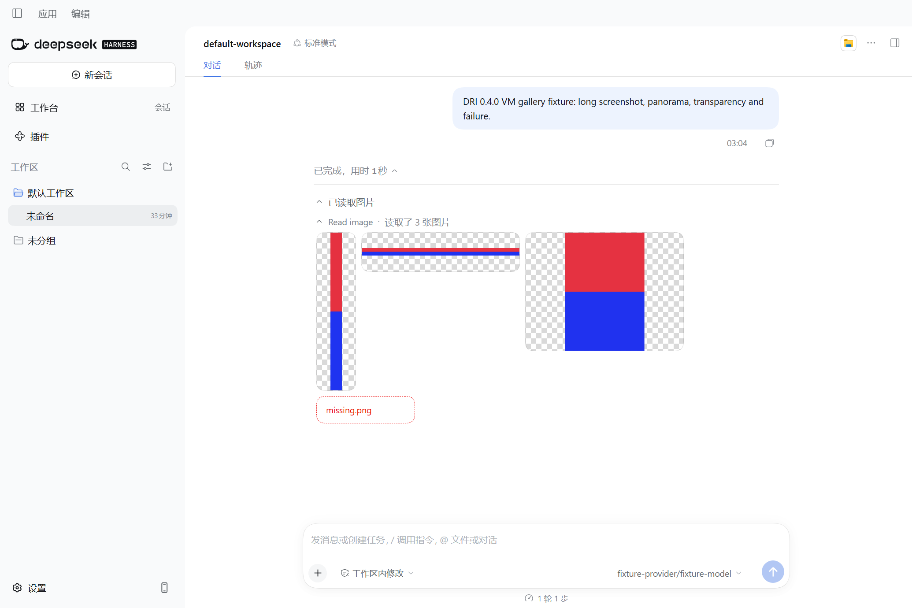
Task: Toggle the right side panel icon
Action: pyautogui.click(x=895, y=43)
